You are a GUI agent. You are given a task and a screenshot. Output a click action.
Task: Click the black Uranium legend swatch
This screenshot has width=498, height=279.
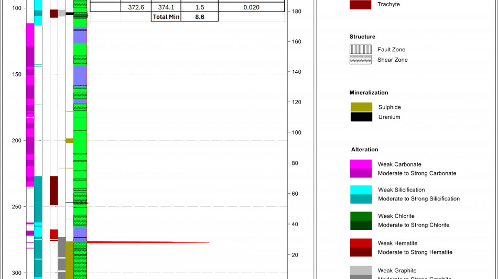(361, 117)
